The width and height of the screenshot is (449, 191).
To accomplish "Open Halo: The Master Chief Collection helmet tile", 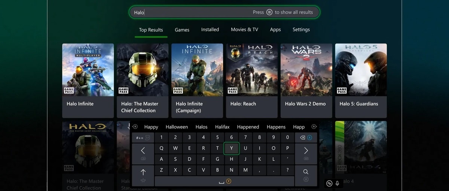I will point(143,81).
